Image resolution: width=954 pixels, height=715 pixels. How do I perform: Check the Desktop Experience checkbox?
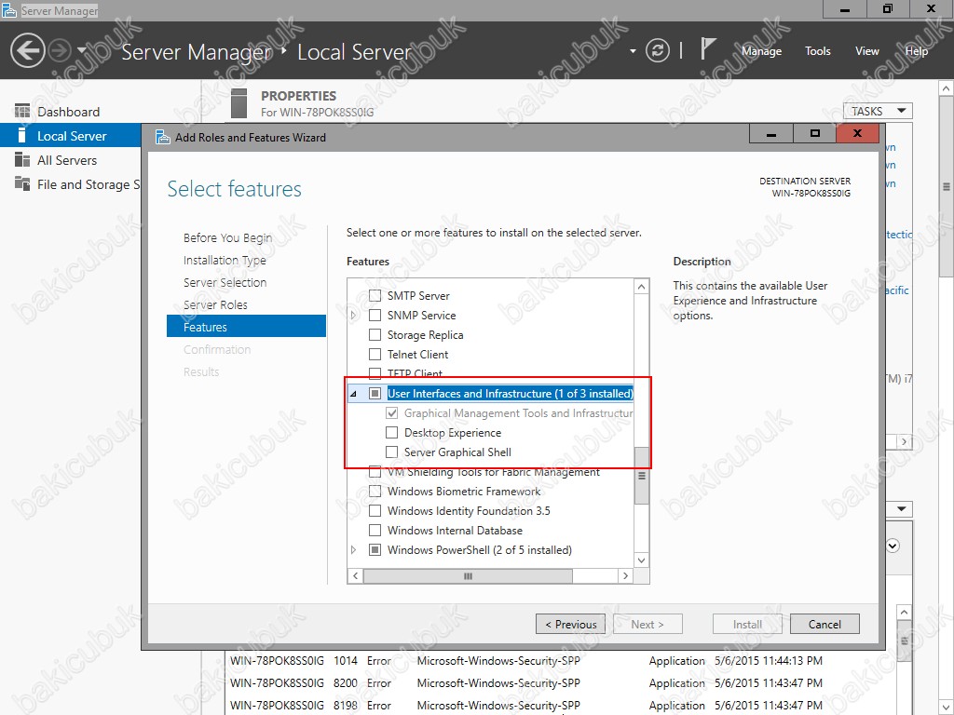[392, 432]
